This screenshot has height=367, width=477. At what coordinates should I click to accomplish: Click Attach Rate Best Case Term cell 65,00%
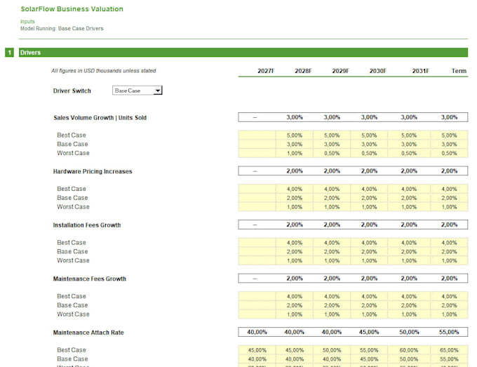point(449,350)
